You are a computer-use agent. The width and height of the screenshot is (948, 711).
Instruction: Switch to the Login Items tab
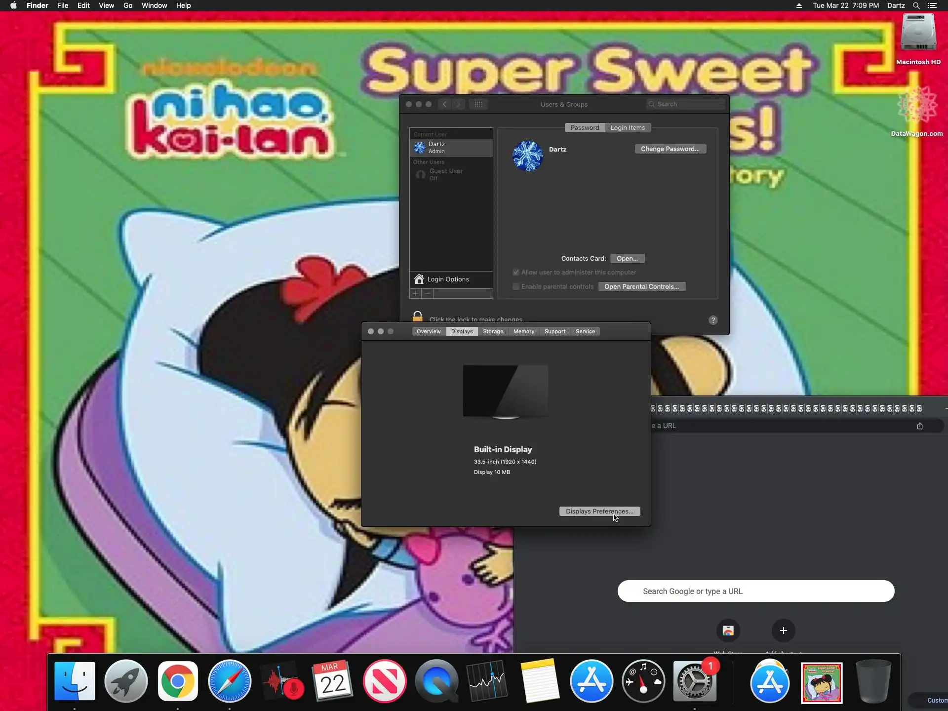pos(628,128)
